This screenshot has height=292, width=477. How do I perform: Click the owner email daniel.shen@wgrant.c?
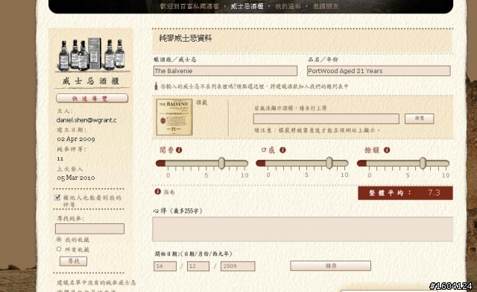tap(86, 120)
